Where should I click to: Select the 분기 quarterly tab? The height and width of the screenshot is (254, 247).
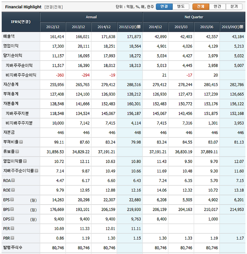tap(234, 7)
